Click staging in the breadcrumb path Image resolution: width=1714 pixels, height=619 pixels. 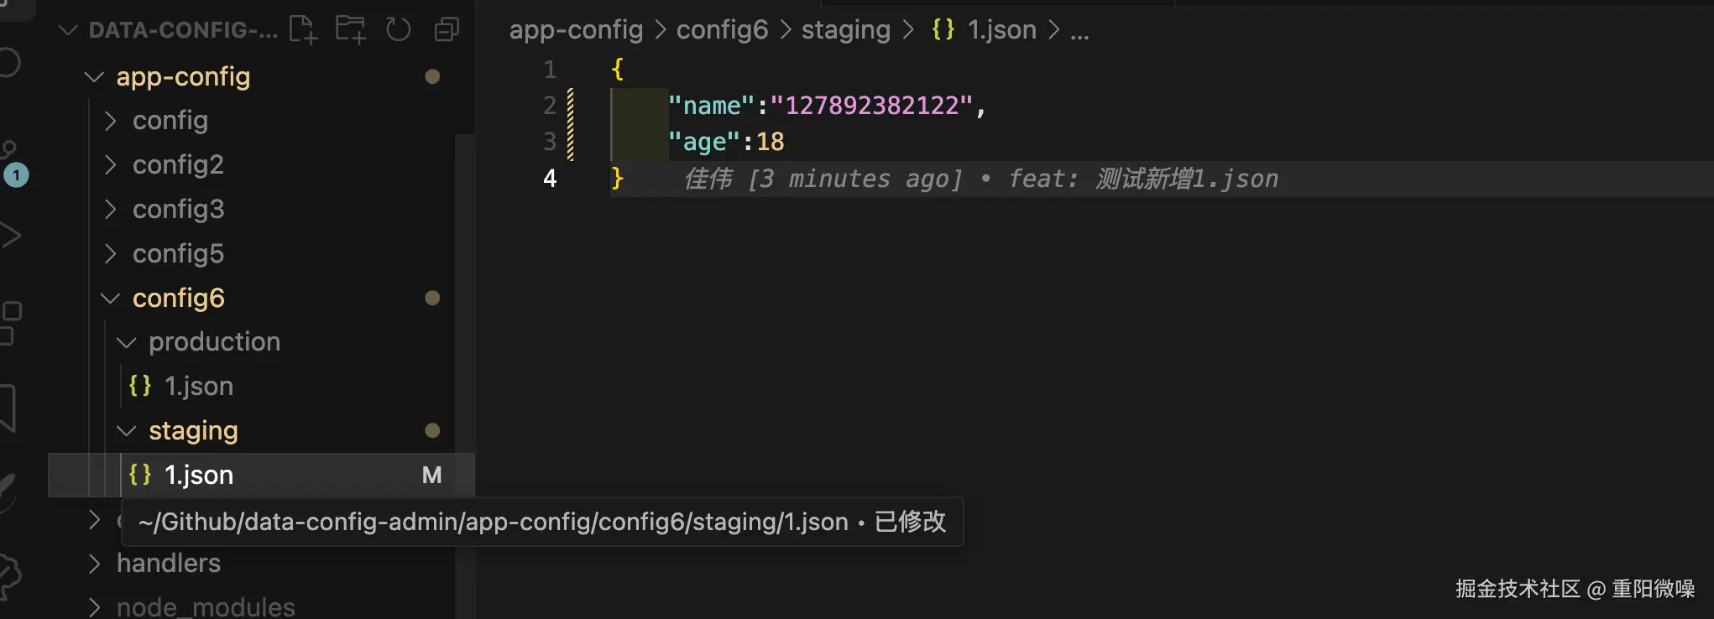pos(845,30)
